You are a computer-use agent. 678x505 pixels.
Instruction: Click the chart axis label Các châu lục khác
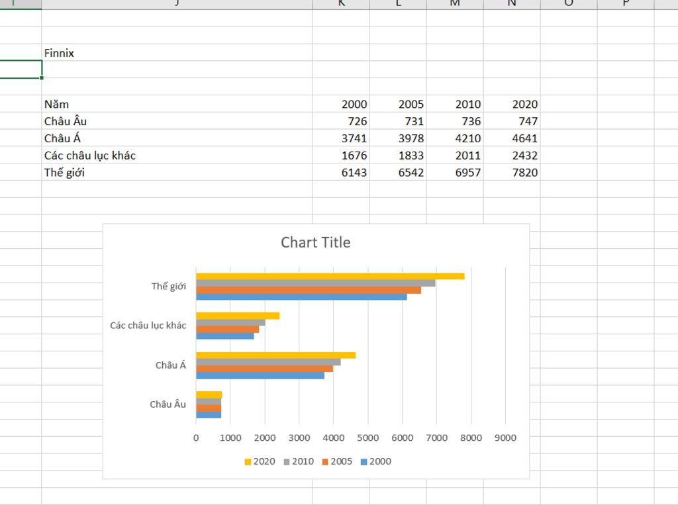(148, 326)
